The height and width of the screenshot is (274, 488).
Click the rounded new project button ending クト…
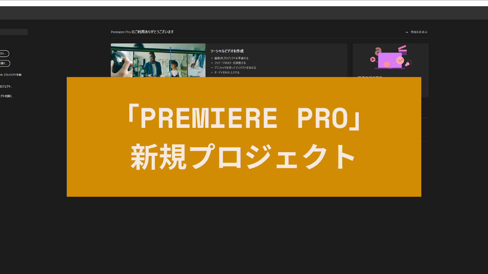tap(4, 54)
